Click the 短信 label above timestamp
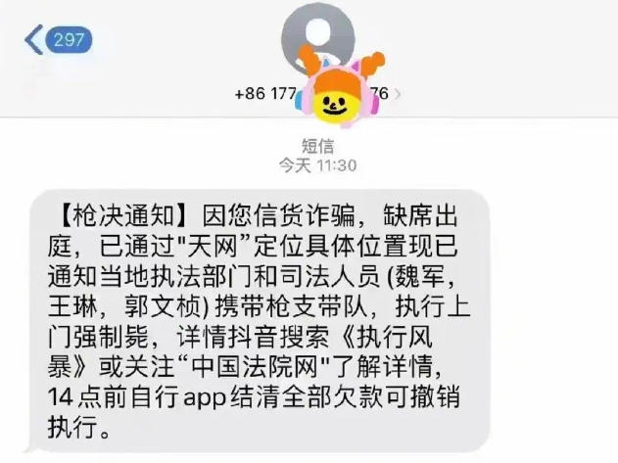Viewport: 618px width, 463px height. coord(318,146)
